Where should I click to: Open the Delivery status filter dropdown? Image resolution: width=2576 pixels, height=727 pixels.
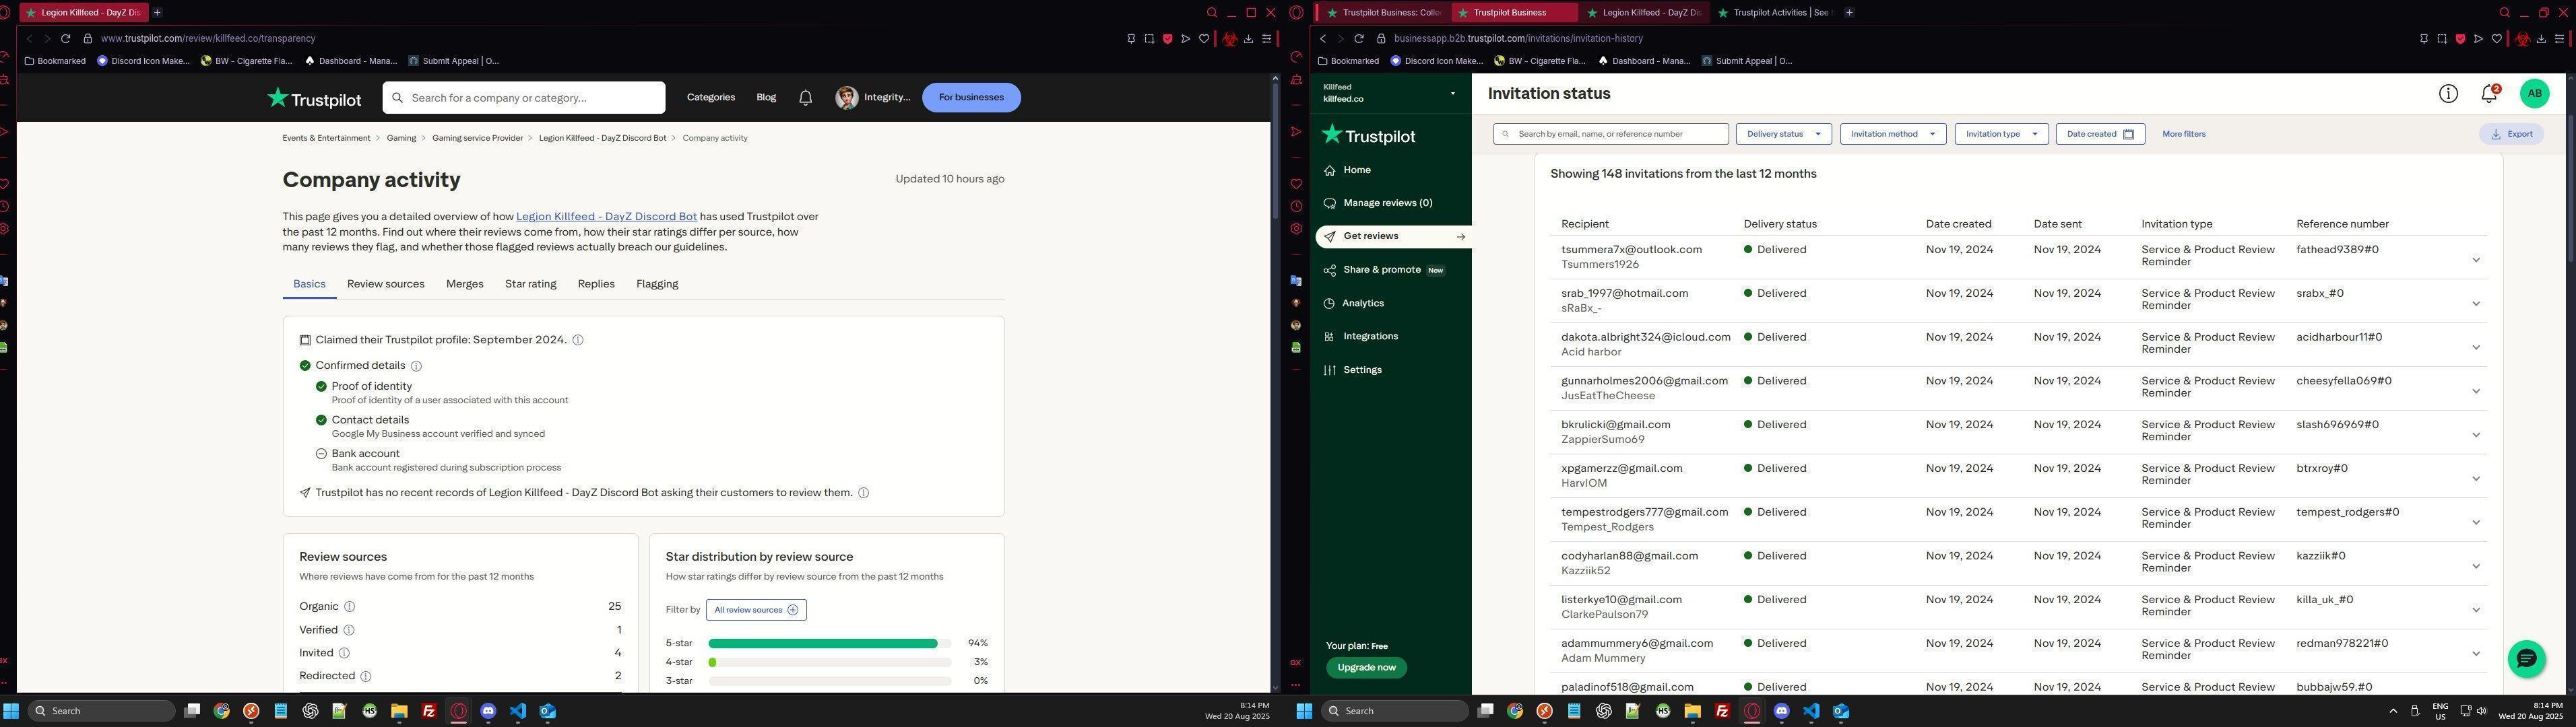[x=1784, y=134]
